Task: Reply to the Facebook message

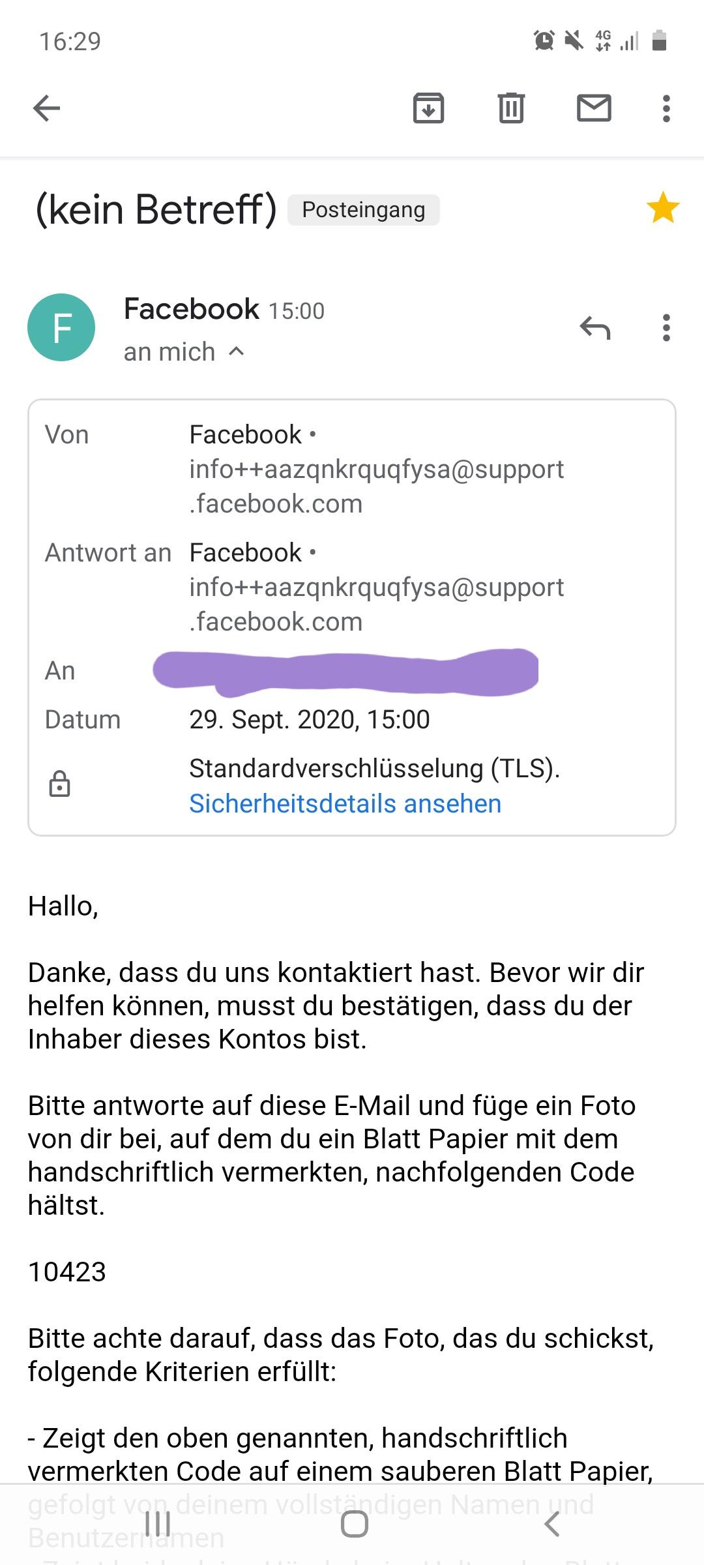Action: click(x=594, y=328)
